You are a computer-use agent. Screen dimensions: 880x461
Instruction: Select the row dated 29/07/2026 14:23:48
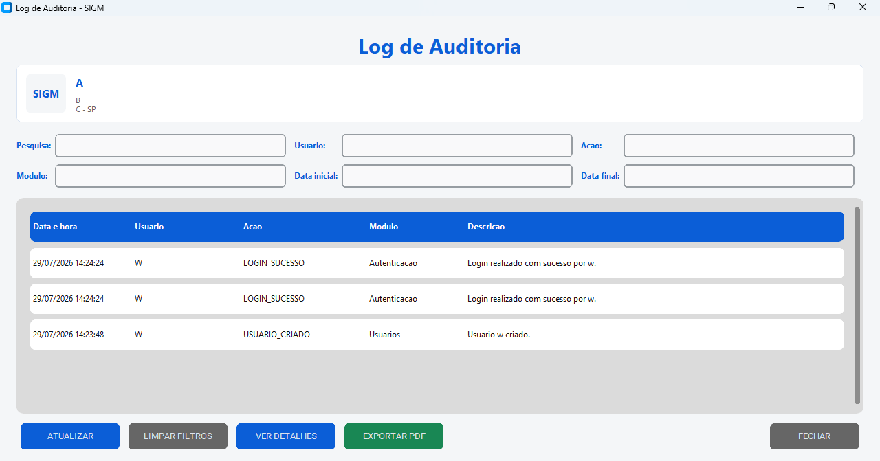click(x=437, y=335)
